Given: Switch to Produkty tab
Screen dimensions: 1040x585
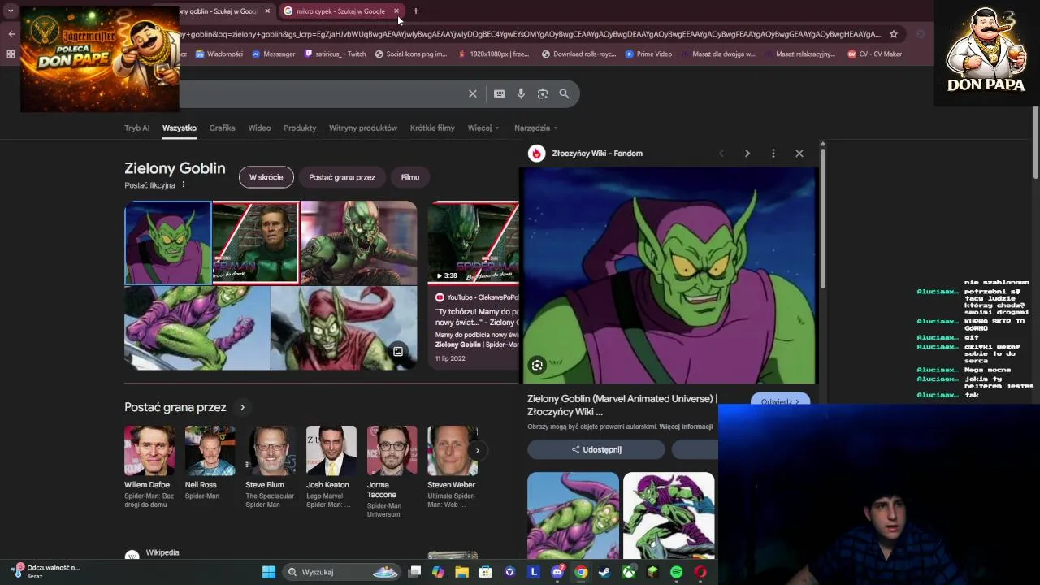Looking at the screenshot, I should (x=300, y=128).
